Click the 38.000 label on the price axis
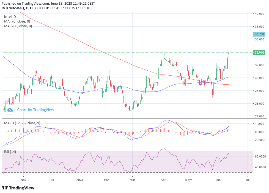 259,27
